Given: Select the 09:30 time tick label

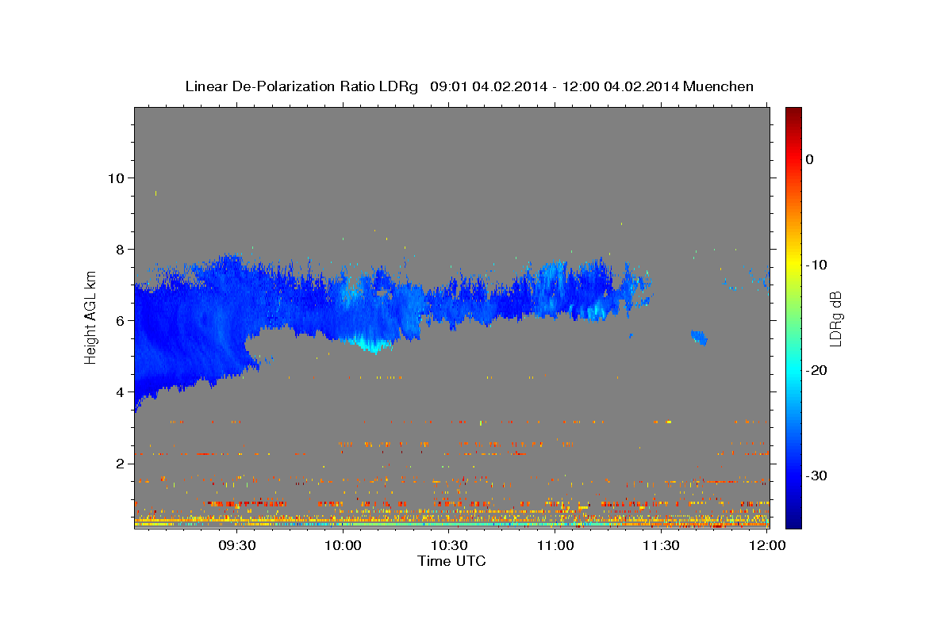Looking at the screenshot, I should 237,545.
